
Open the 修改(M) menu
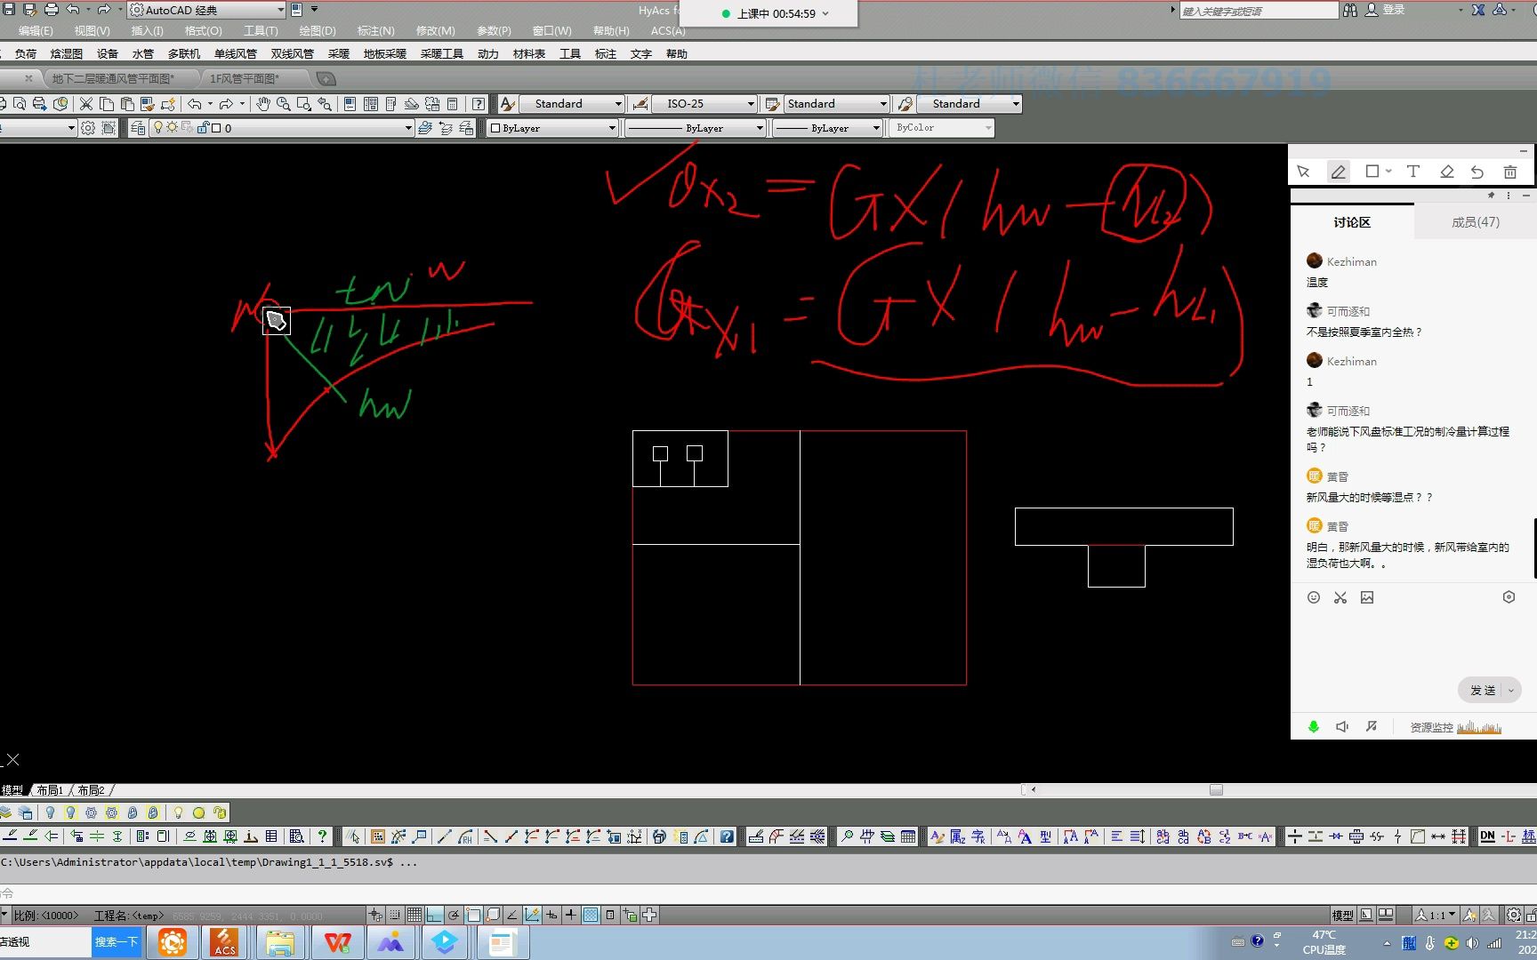pyautogui.click(x=435, y=30)
